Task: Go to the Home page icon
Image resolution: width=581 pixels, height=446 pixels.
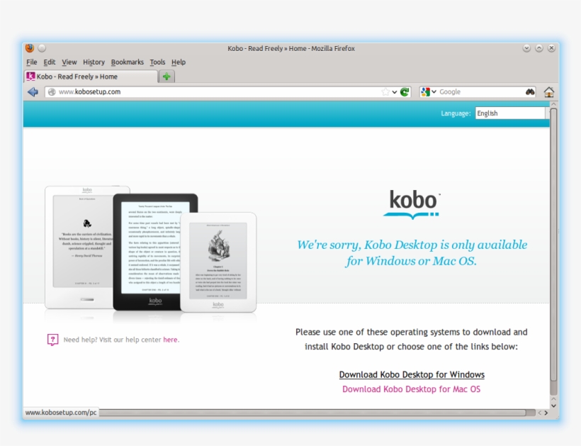Action: coord(549,91)
